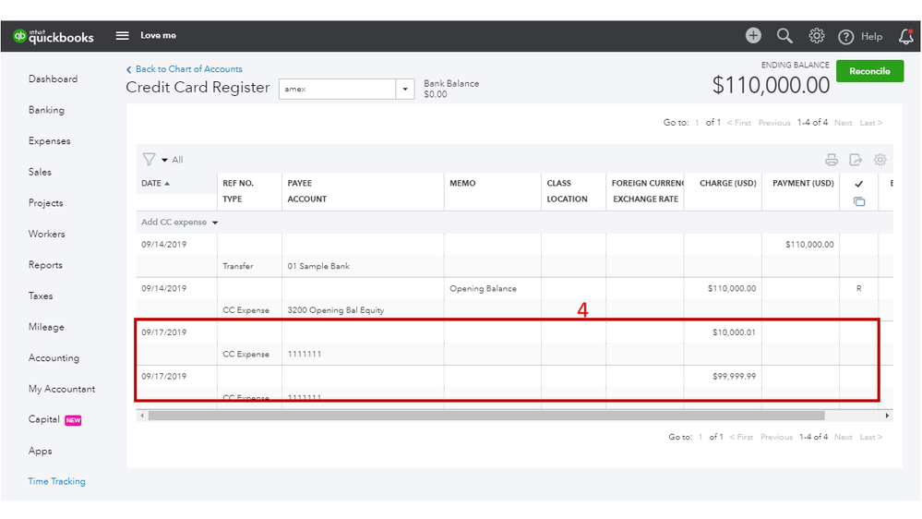Open Time Tracking link
This screenshot has width=922, height=519.
(56, 481)
